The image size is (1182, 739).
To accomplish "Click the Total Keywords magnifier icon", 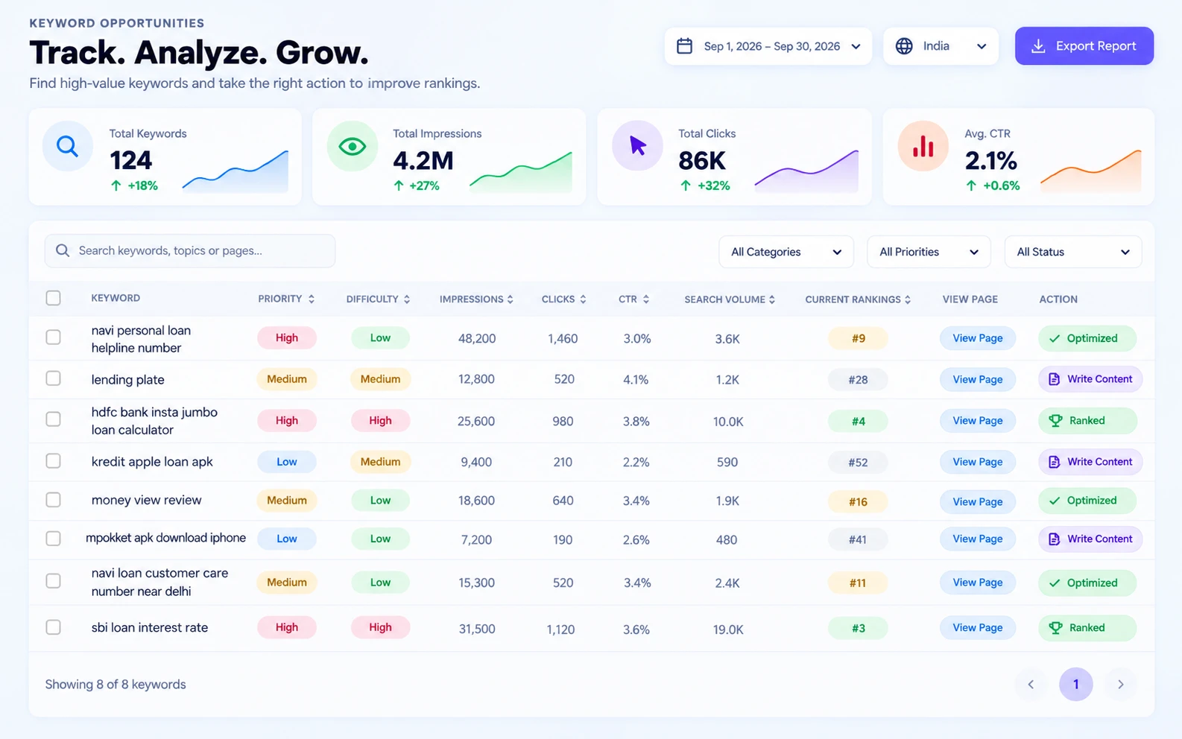I will click(67, 146).
